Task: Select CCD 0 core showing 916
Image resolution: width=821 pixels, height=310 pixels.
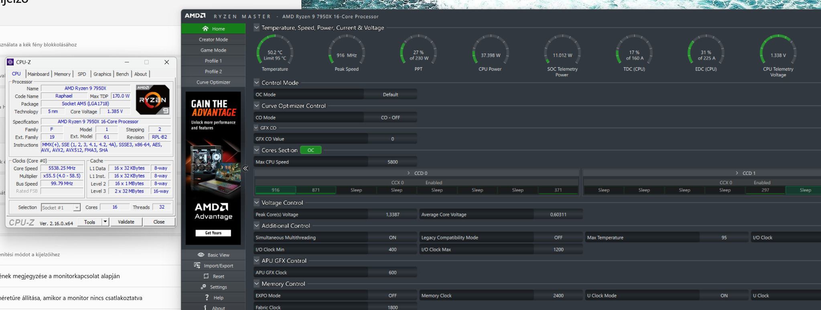Action: click(x=276, y=190)
